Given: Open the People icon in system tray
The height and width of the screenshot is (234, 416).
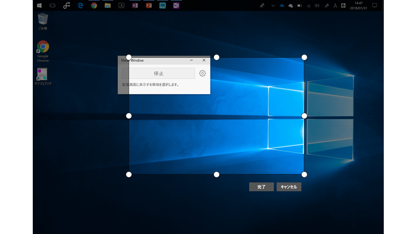Looking at the screenshot, I should [262, 6].
